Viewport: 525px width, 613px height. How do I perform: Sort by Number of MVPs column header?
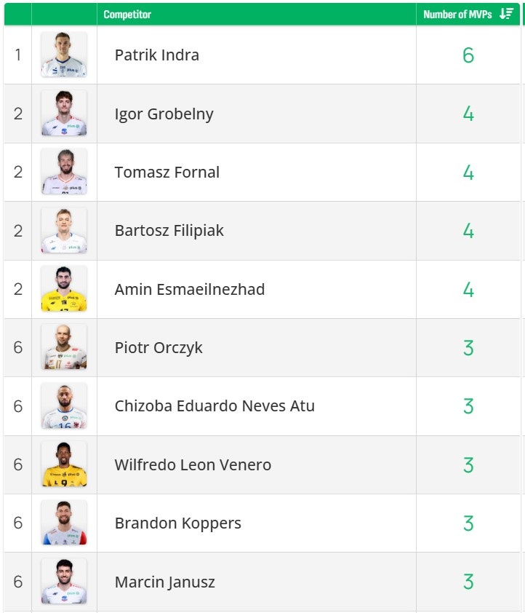pos(457,14)
